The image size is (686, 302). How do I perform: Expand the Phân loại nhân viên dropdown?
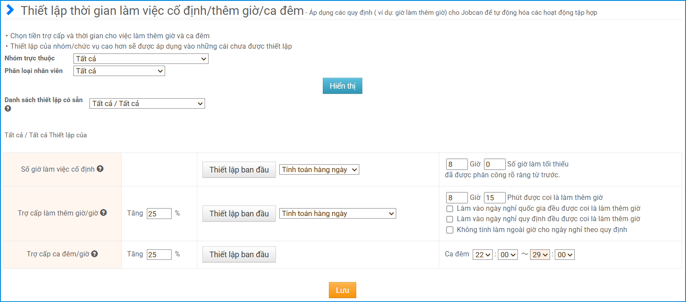pos(119,71)
